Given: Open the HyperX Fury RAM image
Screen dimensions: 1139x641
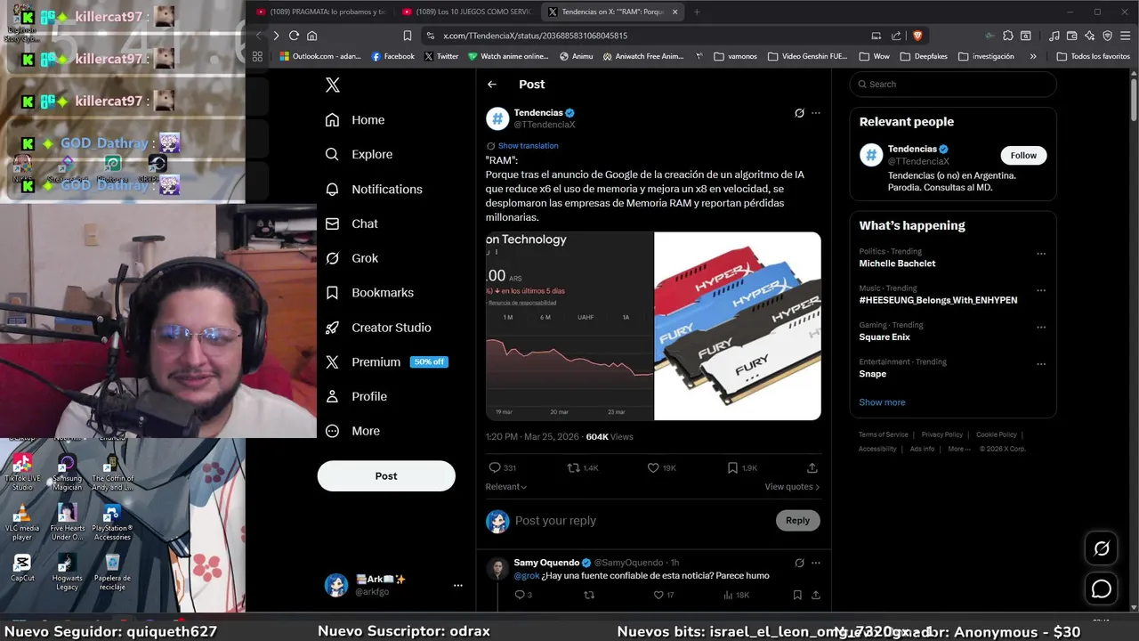Looking at the screenshot, I should click(738, 326).
